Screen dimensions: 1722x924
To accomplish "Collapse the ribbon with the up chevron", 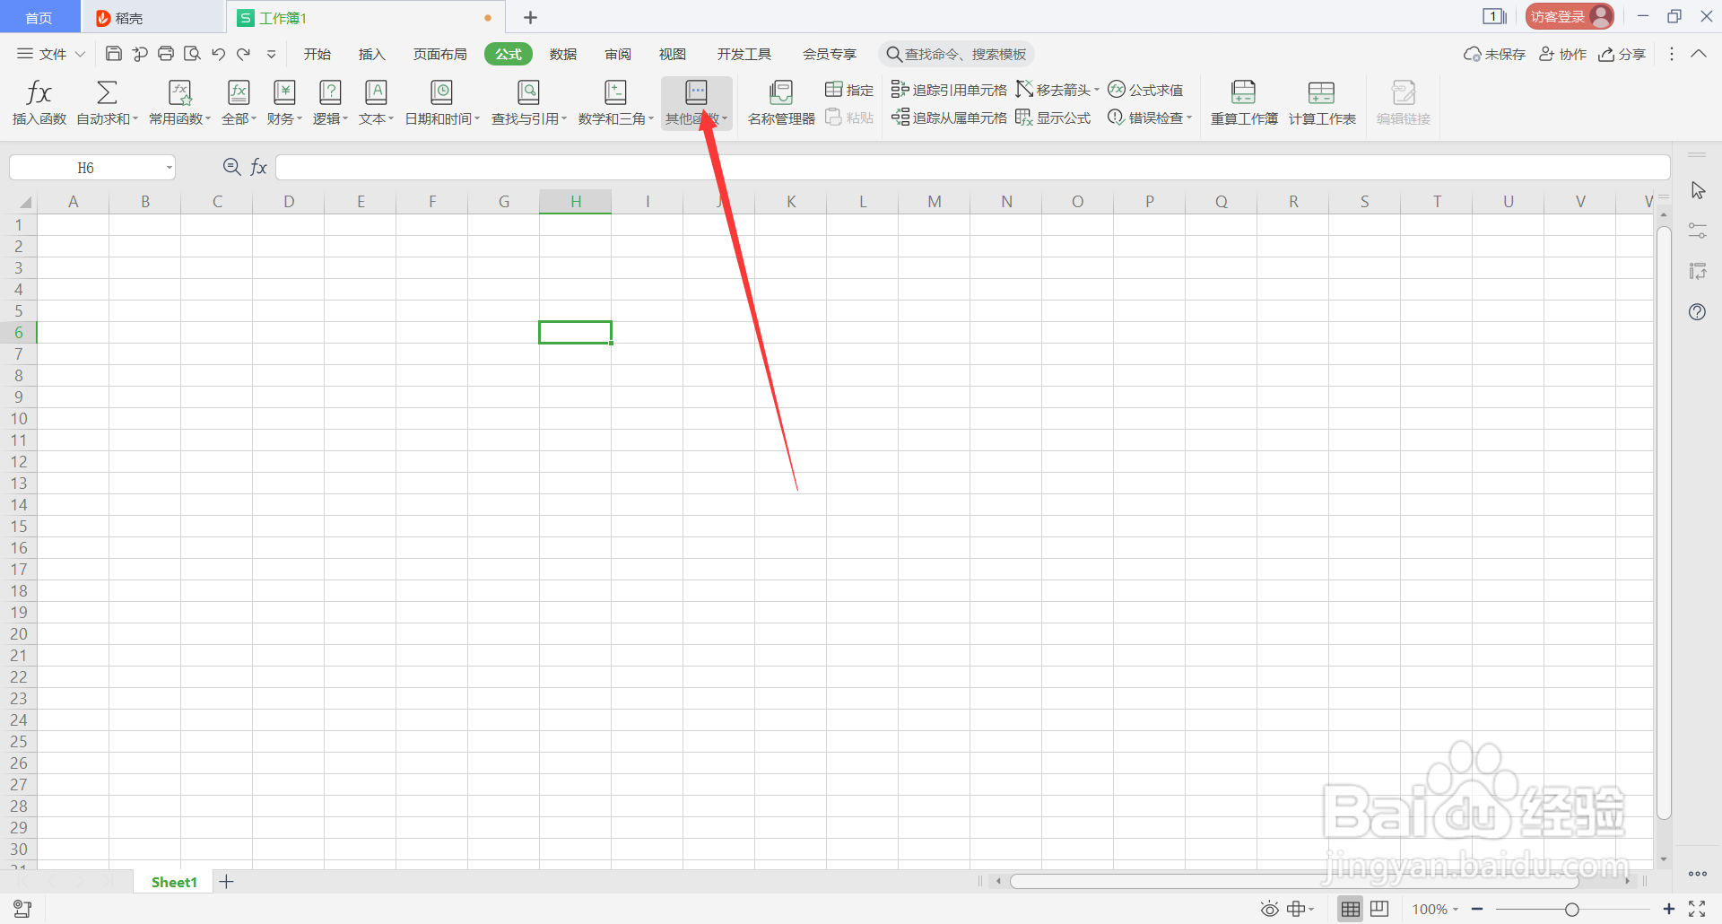I will 1699,54.
